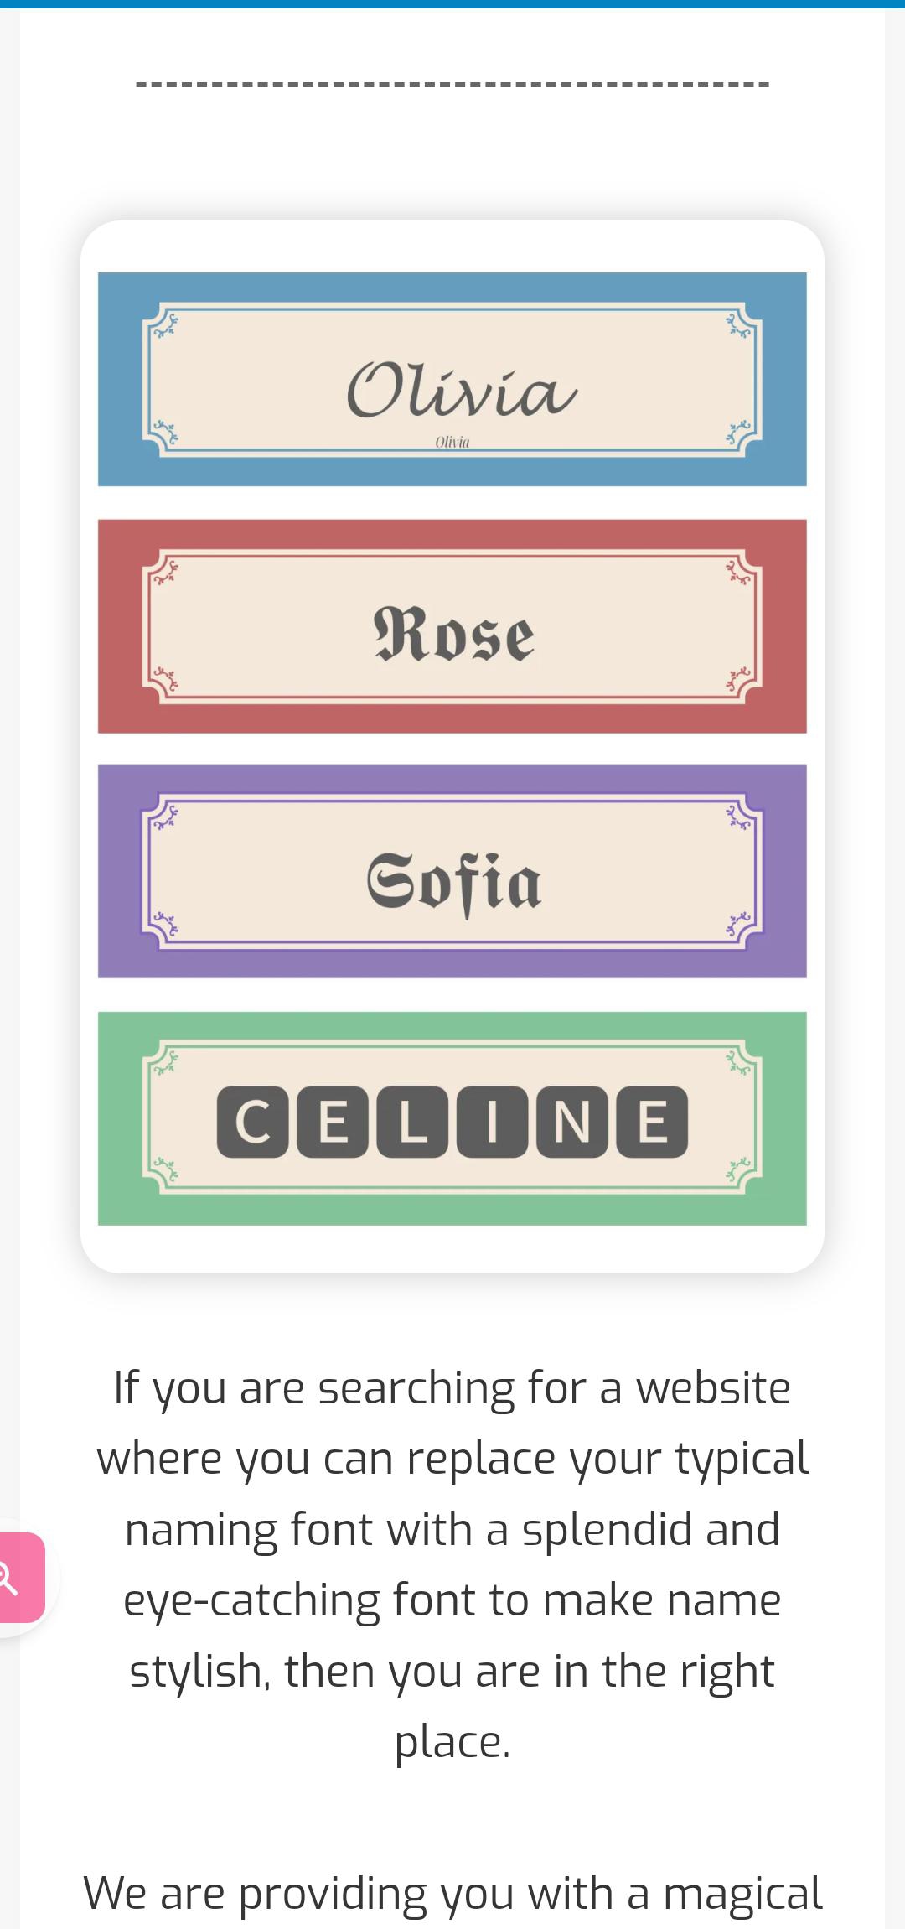905x1929 pixels.
Task: Click the "We are providing you" text line
Action: [452, 1893]
